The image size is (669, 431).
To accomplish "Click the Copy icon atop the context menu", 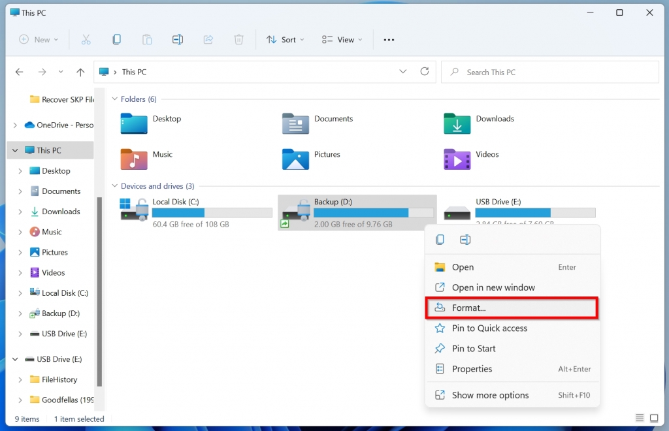I will pos(440,240).
